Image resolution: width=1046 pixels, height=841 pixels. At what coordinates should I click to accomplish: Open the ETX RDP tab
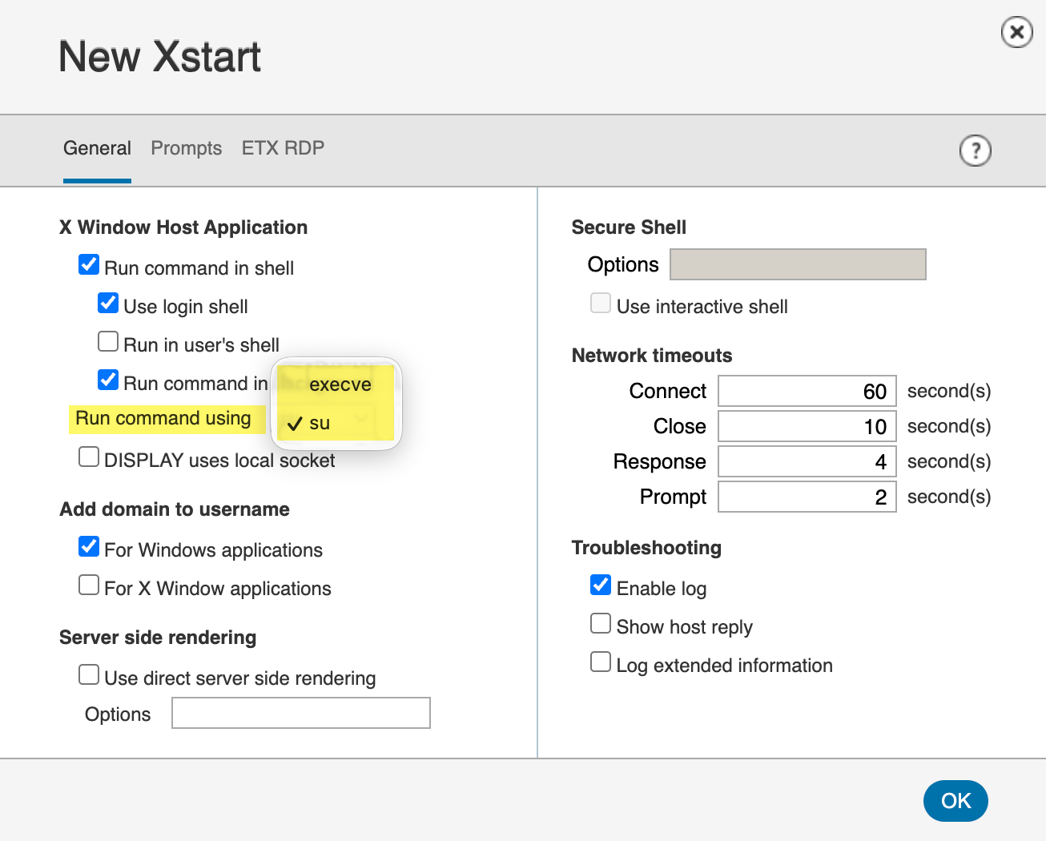click(283, 148)
